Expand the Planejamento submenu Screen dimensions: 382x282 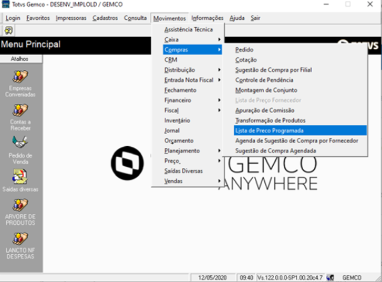point(192,151)
